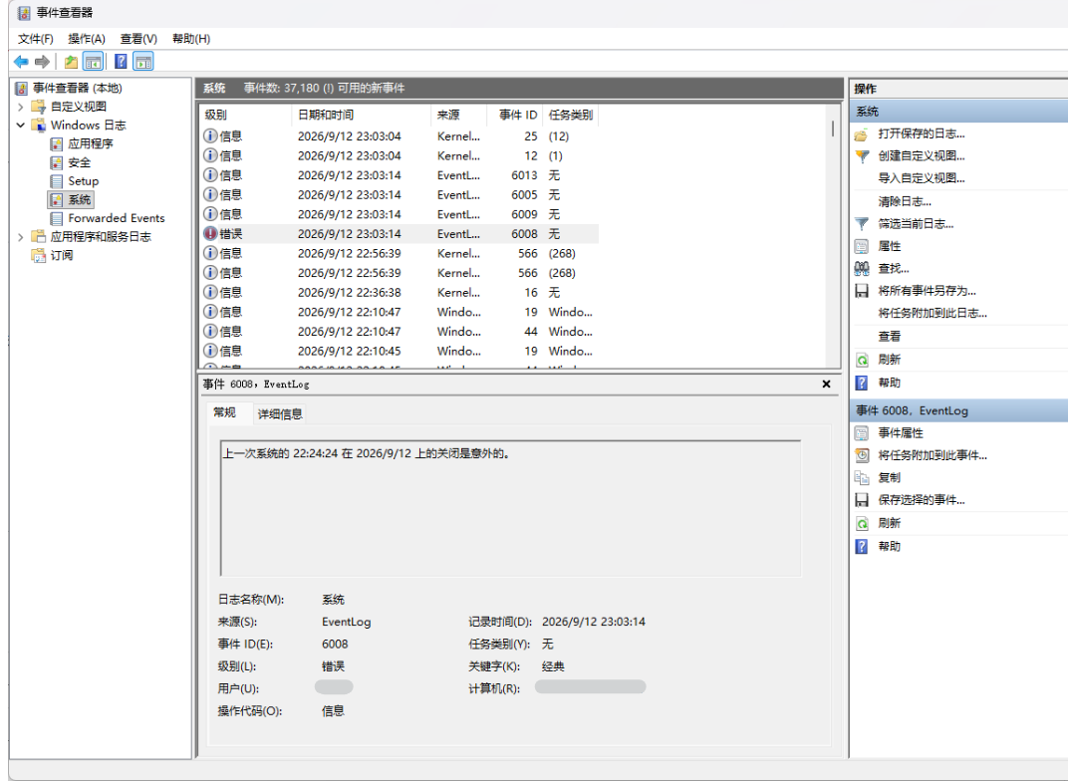Click the 查找 binoculars icon

862,269
